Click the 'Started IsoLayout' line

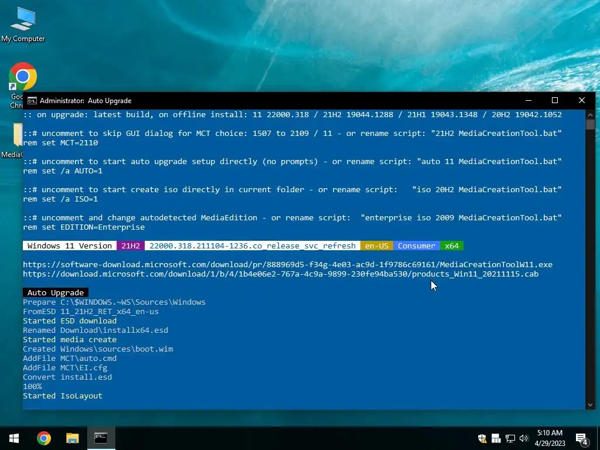point(63,396)
